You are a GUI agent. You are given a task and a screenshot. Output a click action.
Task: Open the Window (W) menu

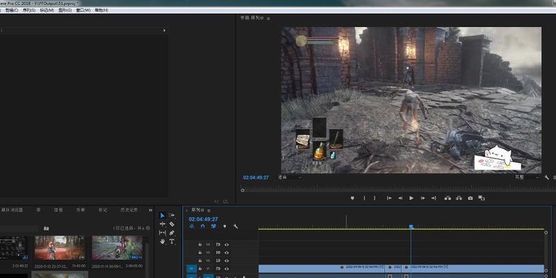[83, 10]
